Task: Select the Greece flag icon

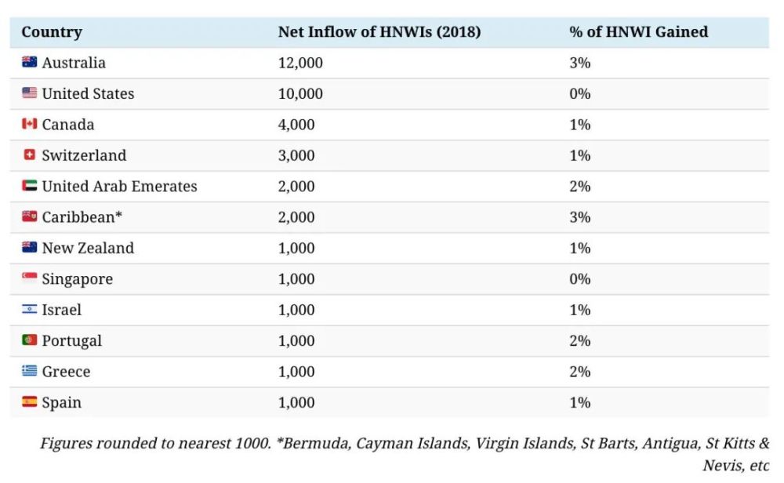Action: (30, 371)
